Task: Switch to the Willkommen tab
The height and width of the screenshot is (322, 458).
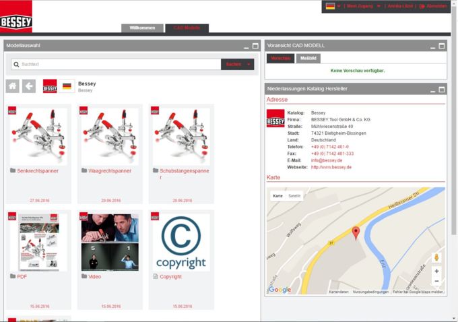Action: click(x=142, y=28)
